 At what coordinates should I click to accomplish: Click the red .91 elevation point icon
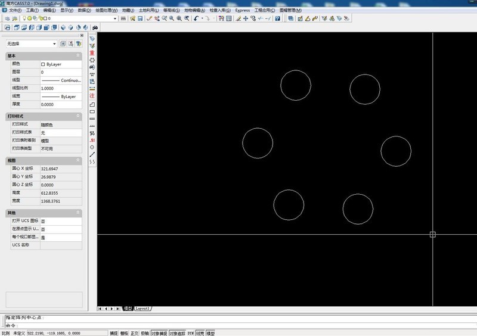pos(92,140)
